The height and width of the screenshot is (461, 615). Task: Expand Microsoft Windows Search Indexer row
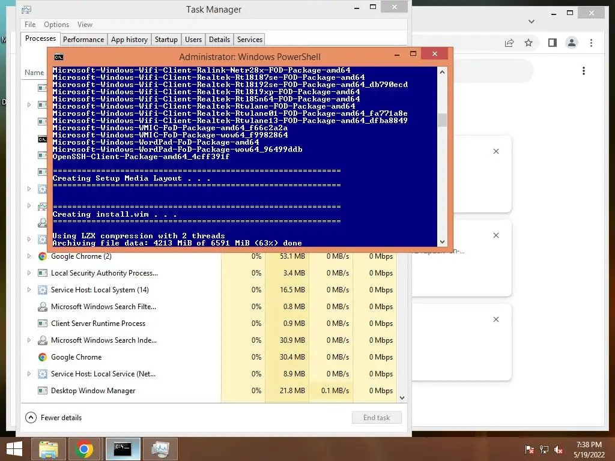[x=29, y=340]
